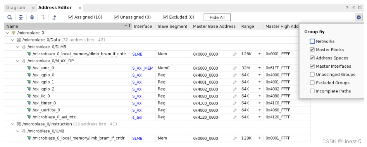
Task: Enable Unassinged Groups checkbox
Action: (x=312, y=75)
